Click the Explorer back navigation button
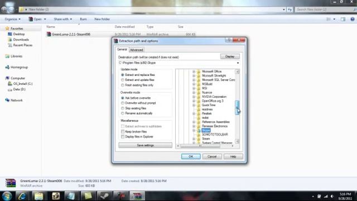 pyautogui.click(x=4, y=9)
